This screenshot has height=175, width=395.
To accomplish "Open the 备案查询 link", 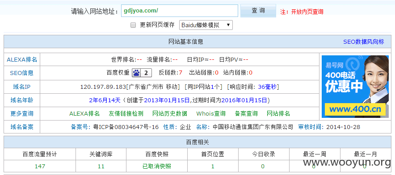I will (x=246, y=113).
